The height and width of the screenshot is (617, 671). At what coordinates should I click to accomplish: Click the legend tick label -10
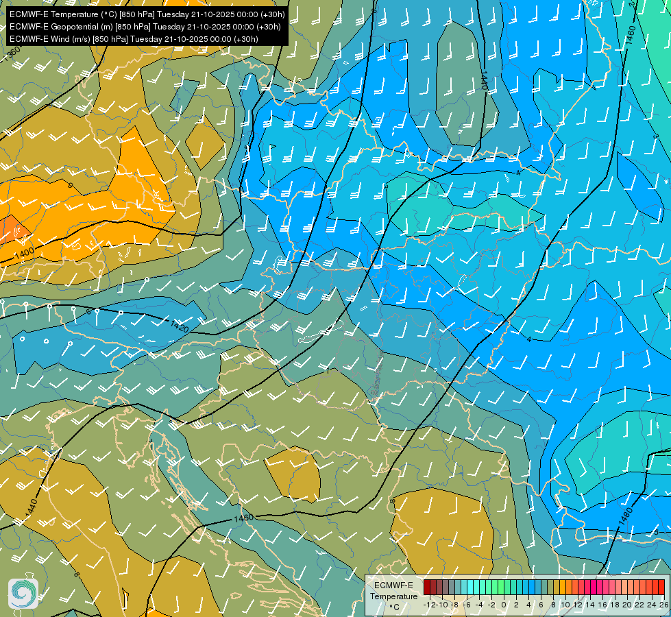441,605
